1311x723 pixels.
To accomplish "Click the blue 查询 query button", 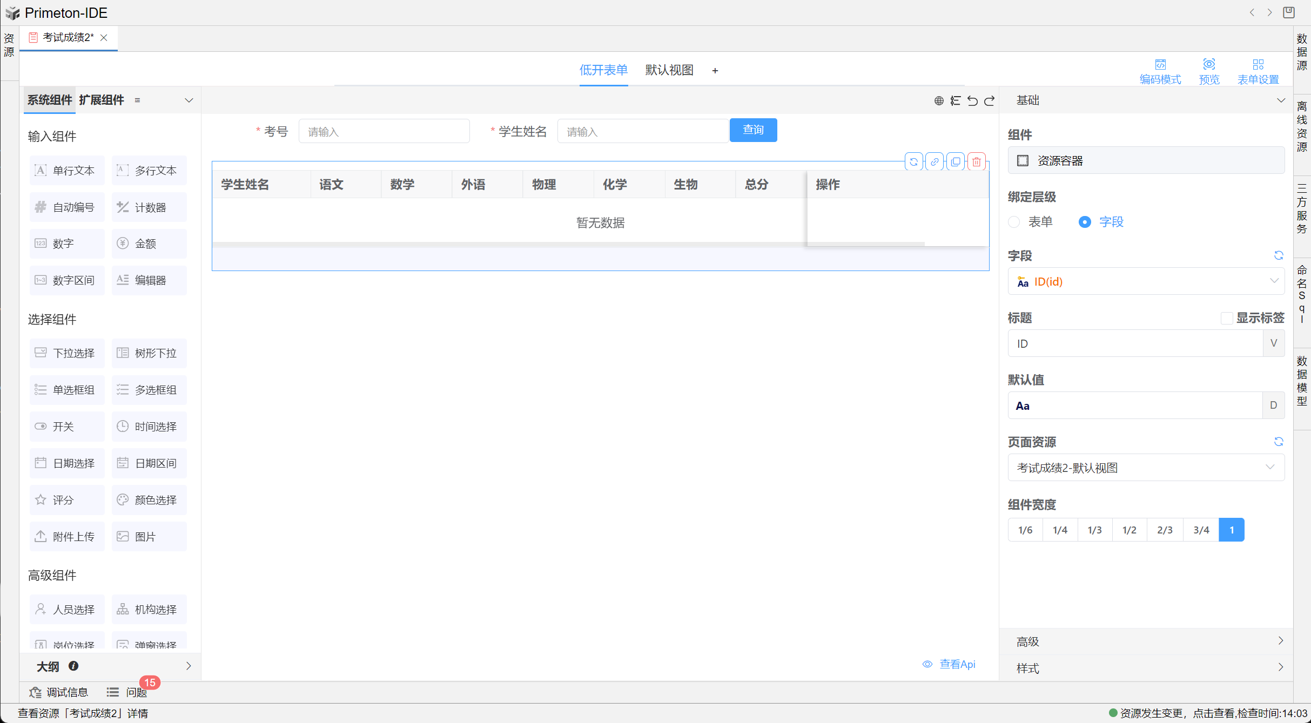I will pyautogui.click(x=753, y=130).
